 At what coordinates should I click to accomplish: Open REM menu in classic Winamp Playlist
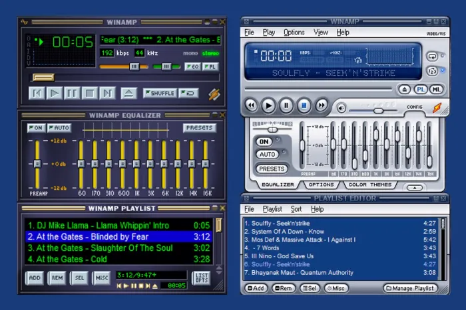[x=57, y=278]
